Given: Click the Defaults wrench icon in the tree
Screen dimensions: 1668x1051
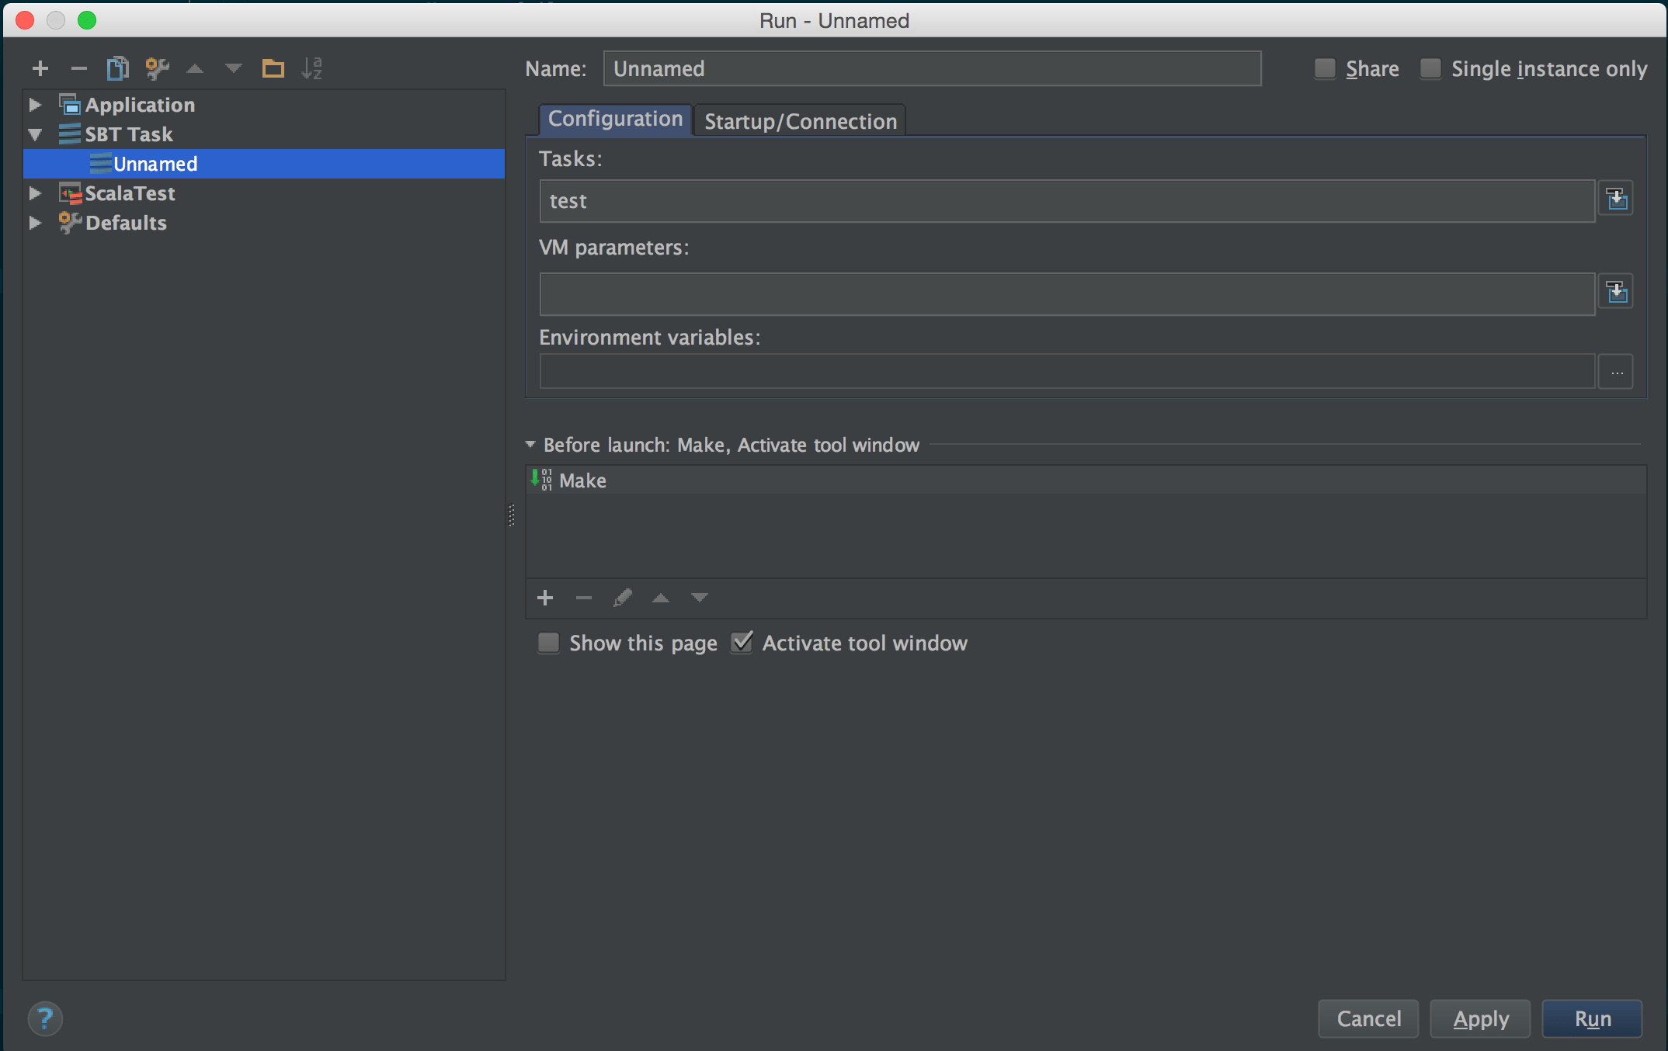Looking at the screenshot, I should 70,223.
